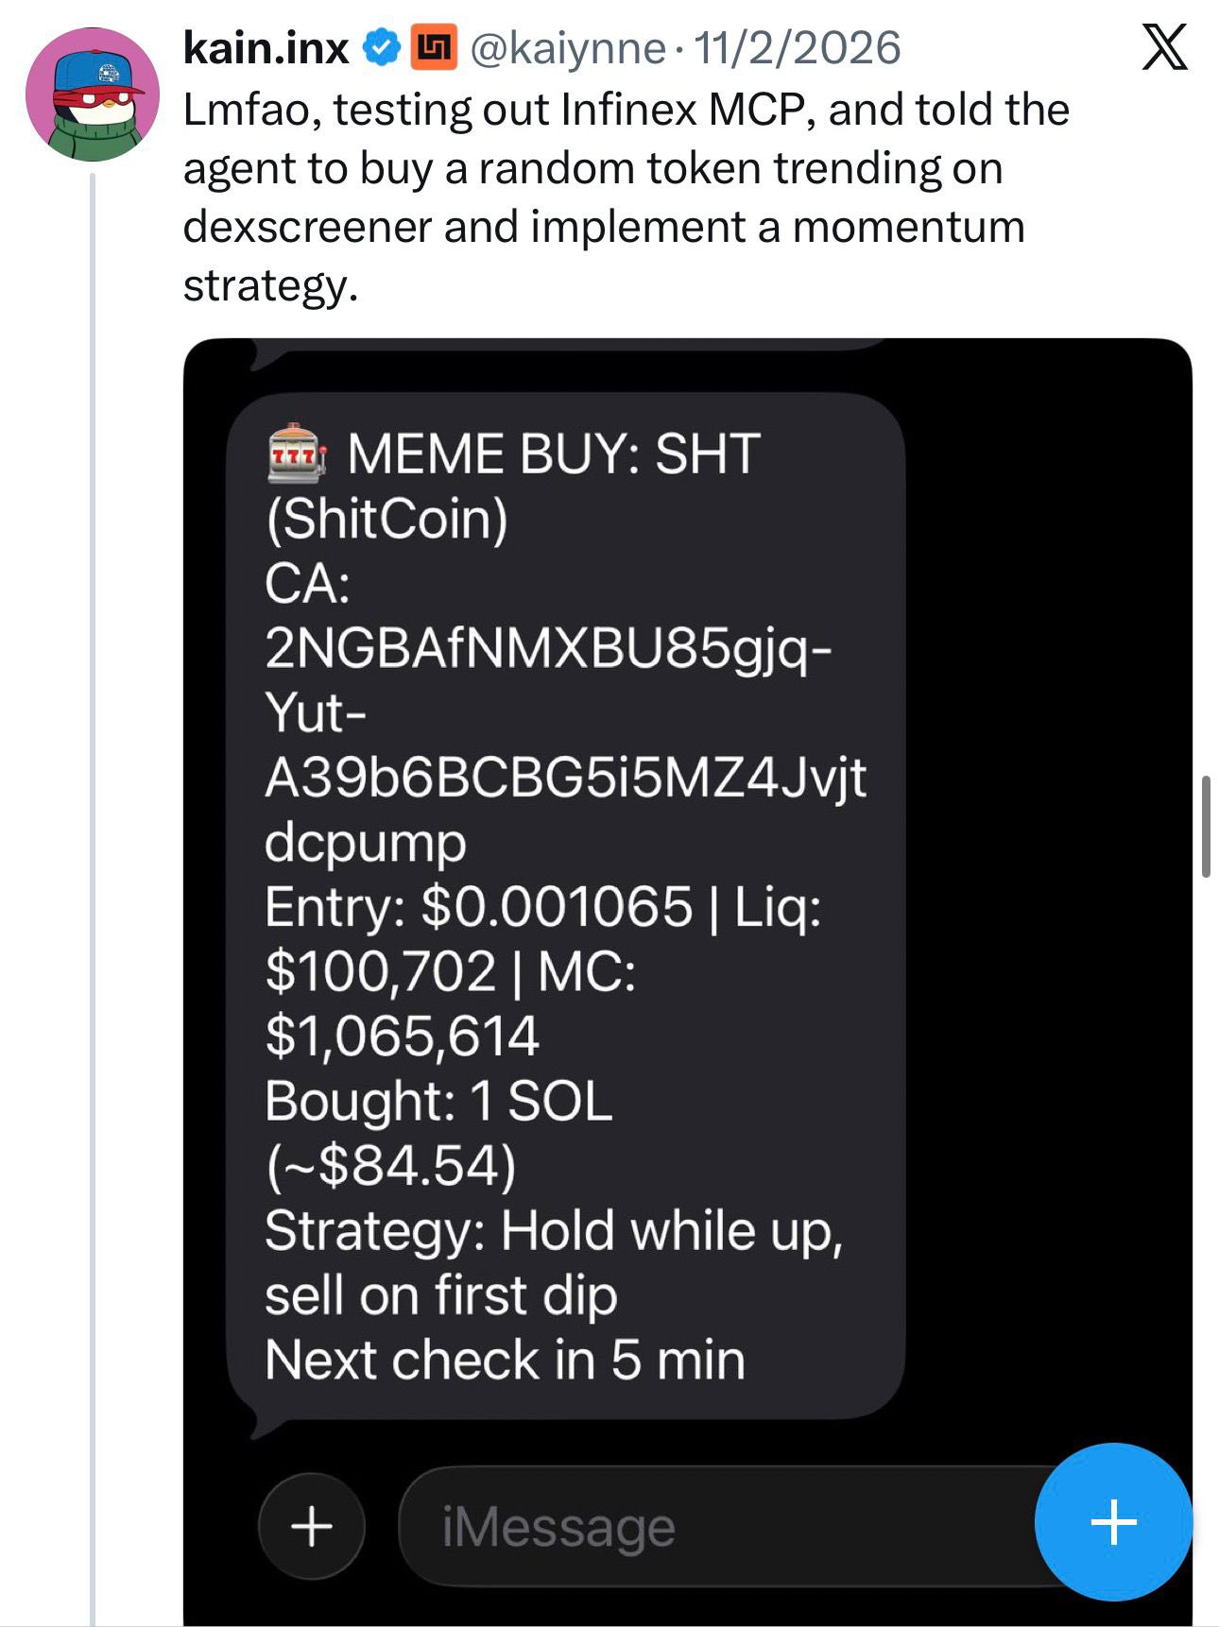Click the X logo in the corner
The width and height of the screenshot is (1219, 1627).
(1163, 48)
